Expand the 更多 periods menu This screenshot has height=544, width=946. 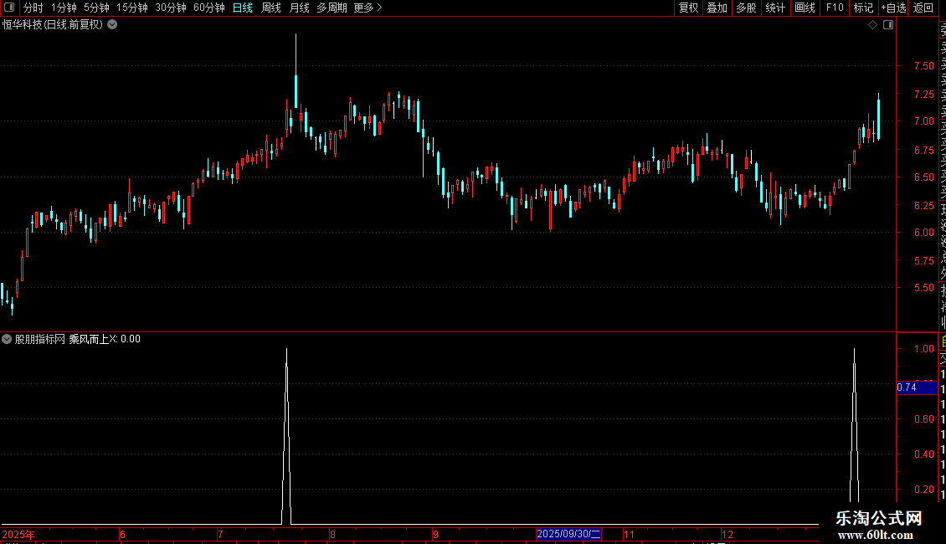tap(368, 8)
